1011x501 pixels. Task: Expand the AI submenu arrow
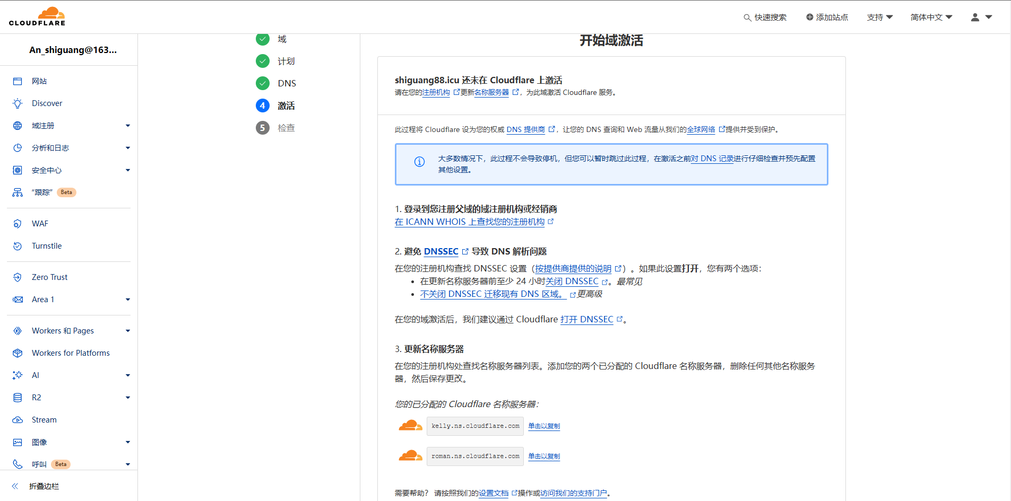pyautogui.click(x=128, y=375)
